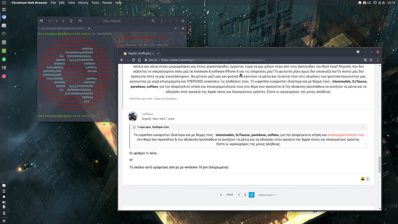The height and width of the screenshot is (224, 398).
Task: Open the Tools menu
Action: [x=95, y=2]
